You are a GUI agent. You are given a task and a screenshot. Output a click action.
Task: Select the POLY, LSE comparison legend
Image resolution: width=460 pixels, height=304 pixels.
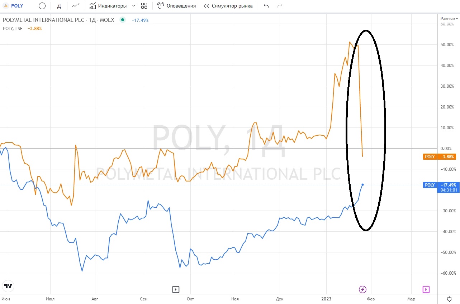[13, 29]
